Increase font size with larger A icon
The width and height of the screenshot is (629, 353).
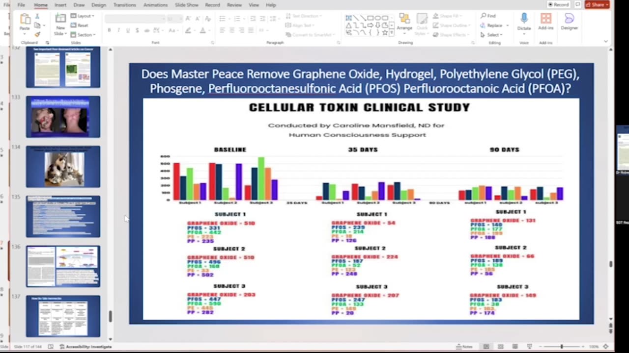(x=189, y=19)
